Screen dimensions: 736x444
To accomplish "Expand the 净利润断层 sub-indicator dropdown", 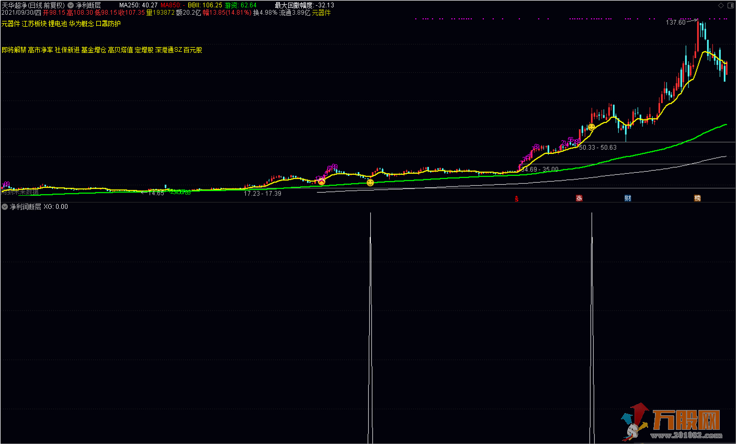I will (x=5, y=207).
